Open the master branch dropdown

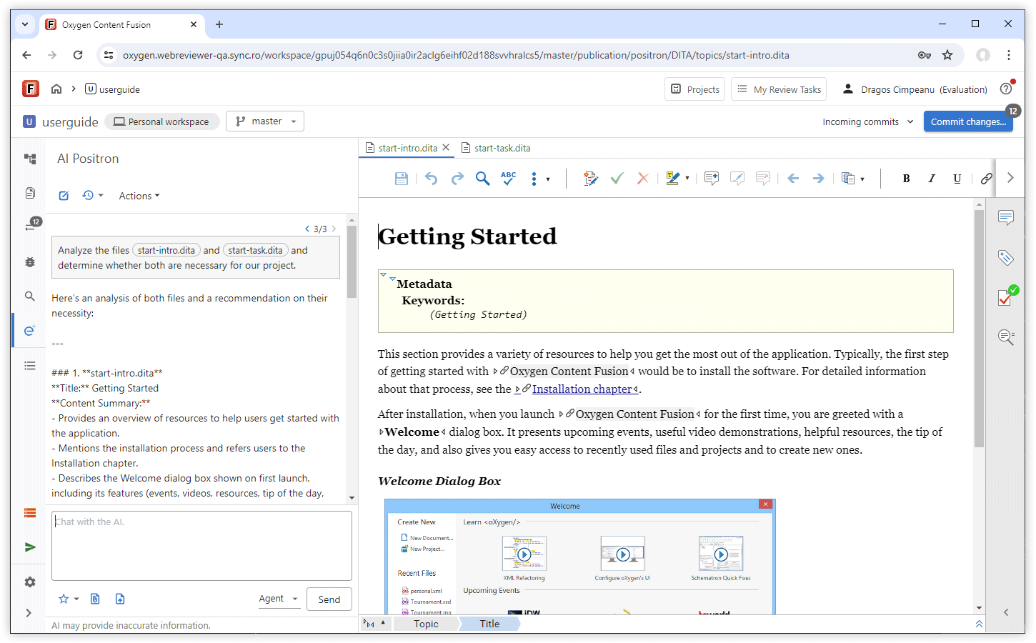coord(265,121)
